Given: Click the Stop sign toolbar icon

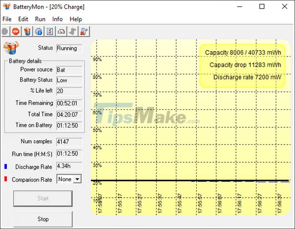Looking at the screenshot, I should [x=16, y=32].
